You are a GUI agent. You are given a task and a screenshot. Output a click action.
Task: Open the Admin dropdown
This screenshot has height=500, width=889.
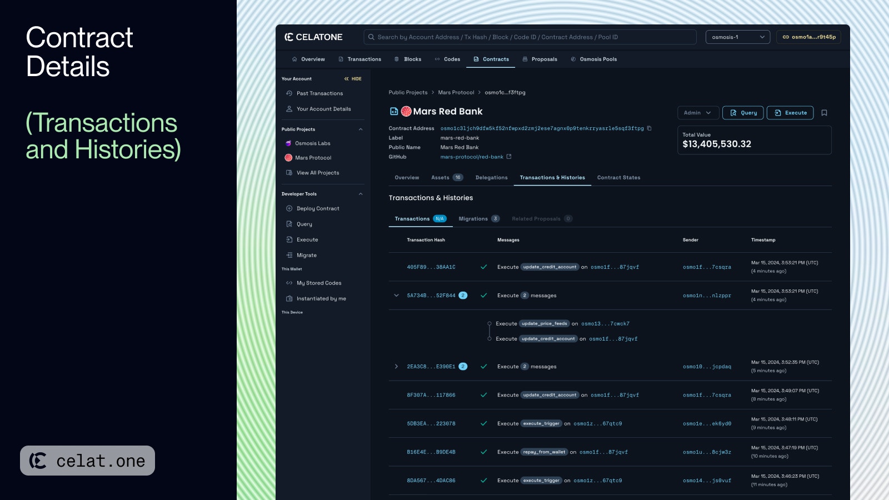coord(698,113)
